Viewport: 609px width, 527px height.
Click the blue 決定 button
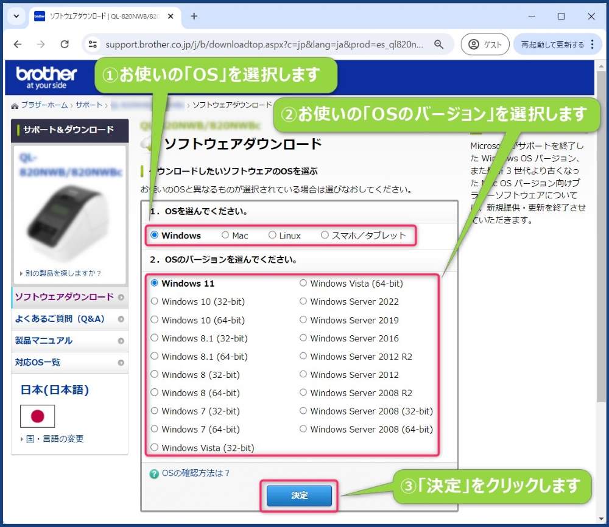point(299,495)
